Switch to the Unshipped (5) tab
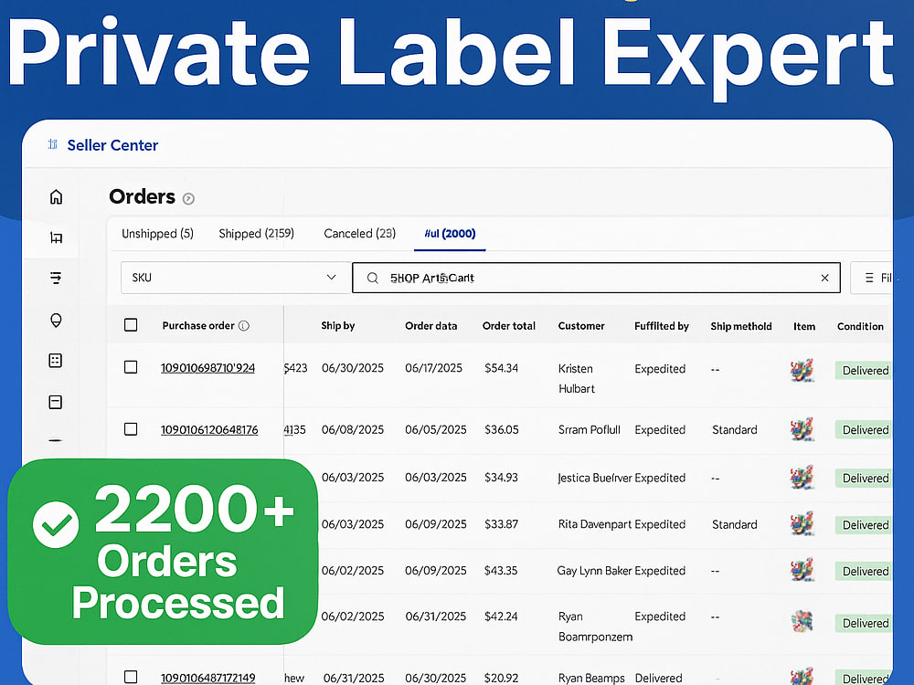The height and width of the screenshot is (685, 914). [157, 234]
